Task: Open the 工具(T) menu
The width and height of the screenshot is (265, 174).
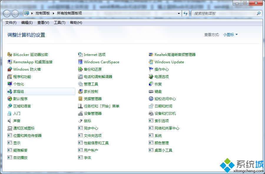Action: [59, 23]
